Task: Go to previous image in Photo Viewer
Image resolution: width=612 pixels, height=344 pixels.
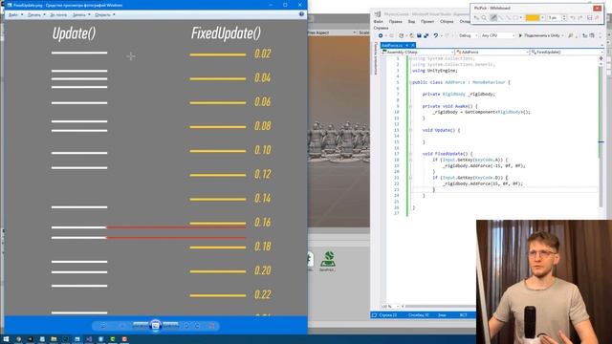Action: 141,325
